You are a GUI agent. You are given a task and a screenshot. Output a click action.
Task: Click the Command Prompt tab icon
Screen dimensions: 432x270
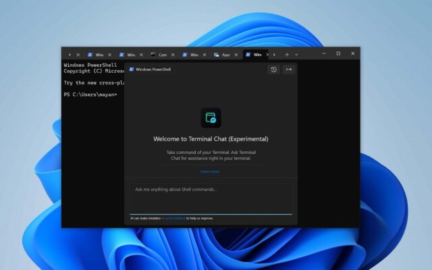[153, 55]
